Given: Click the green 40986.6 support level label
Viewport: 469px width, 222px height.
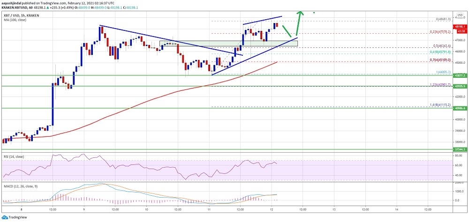Looking at the screenshot, I should pyautogui.click(x=460, y=108).
